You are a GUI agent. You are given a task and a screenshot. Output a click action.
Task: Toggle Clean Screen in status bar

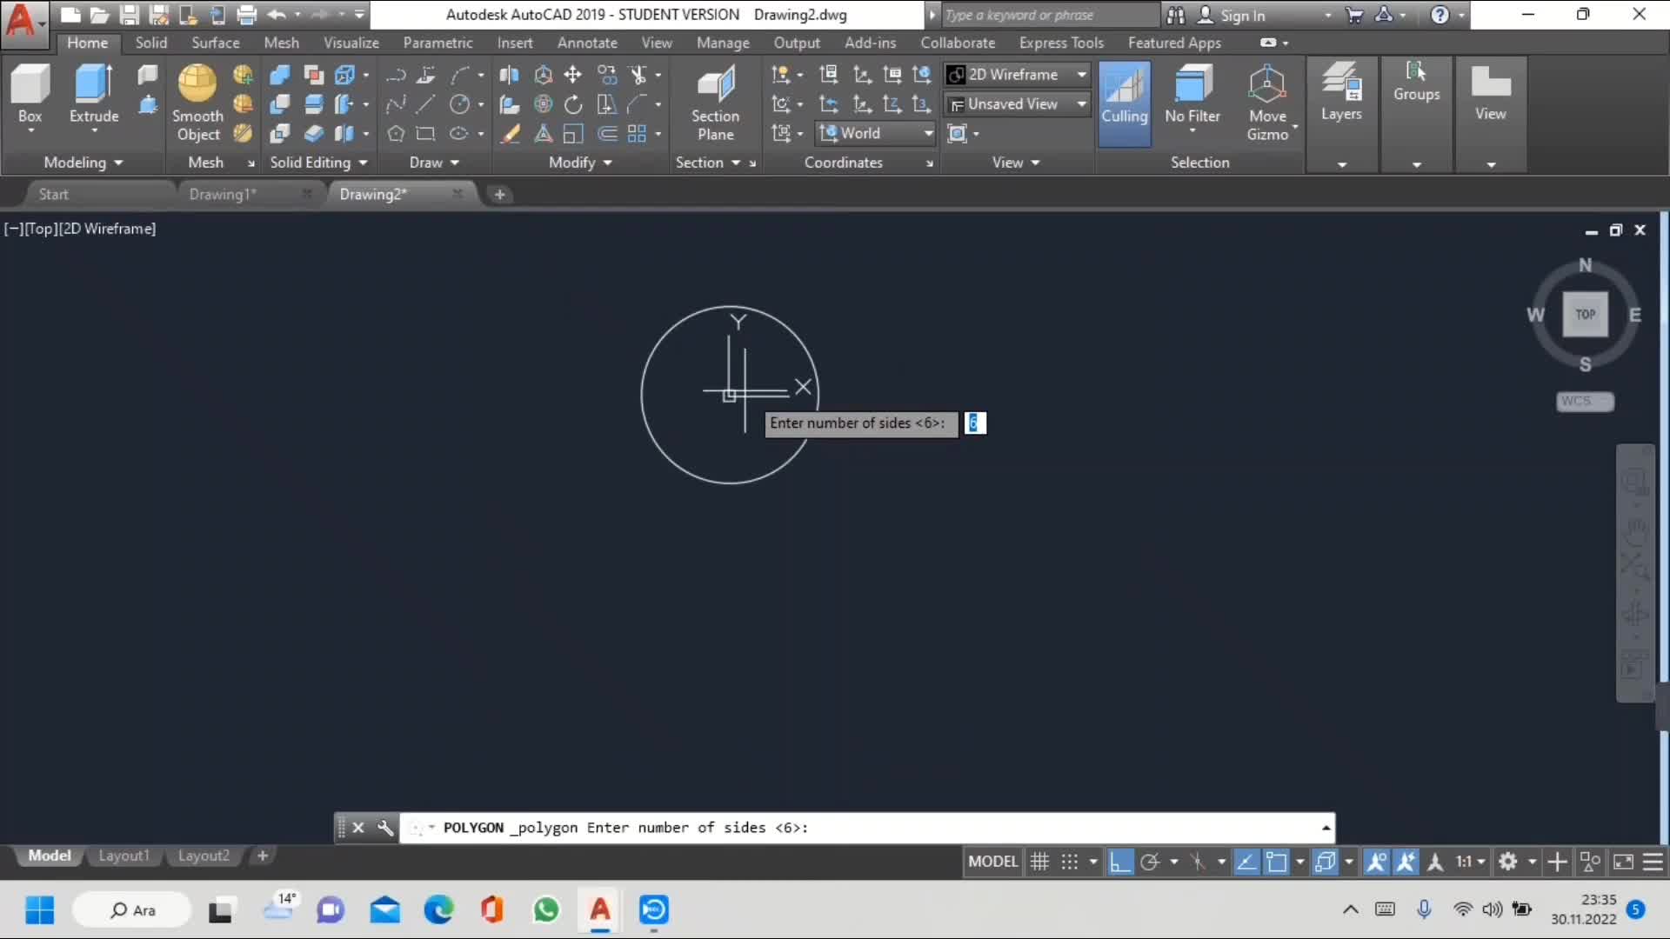[x=1623, y=862]
